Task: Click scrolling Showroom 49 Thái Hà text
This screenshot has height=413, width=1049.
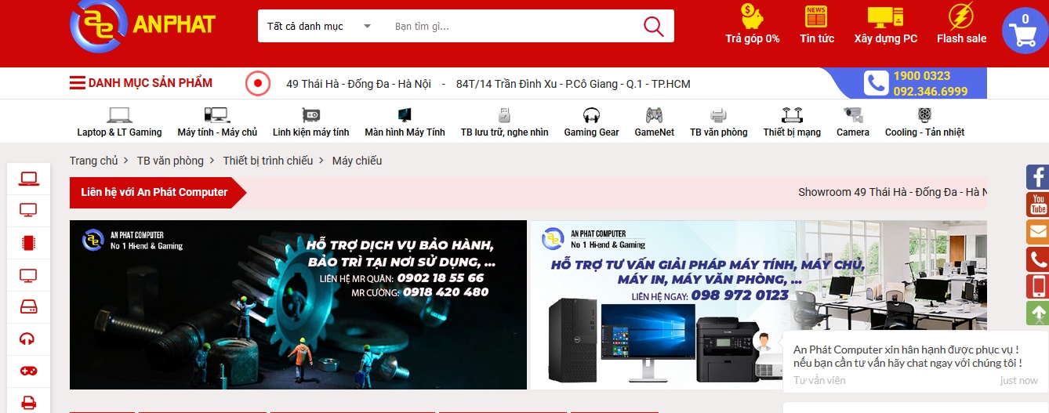Action: pyautogui.click(x=892, y=192)
